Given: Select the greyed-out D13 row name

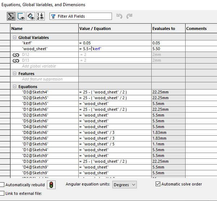Looking at the screenshot, I should click(x=26, y=60).
